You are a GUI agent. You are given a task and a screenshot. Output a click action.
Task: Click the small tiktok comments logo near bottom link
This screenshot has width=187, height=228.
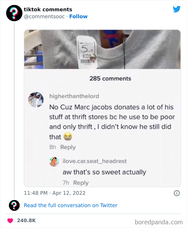click(14, 205)
